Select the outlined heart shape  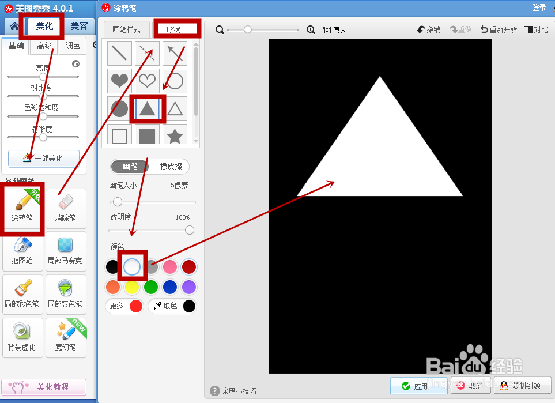click(x=147, y=81)
